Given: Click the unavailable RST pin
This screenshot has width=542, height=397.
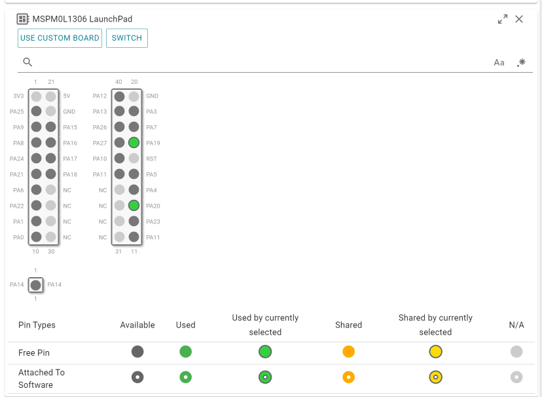Looking at the screenshot, I should pos(134,159).
